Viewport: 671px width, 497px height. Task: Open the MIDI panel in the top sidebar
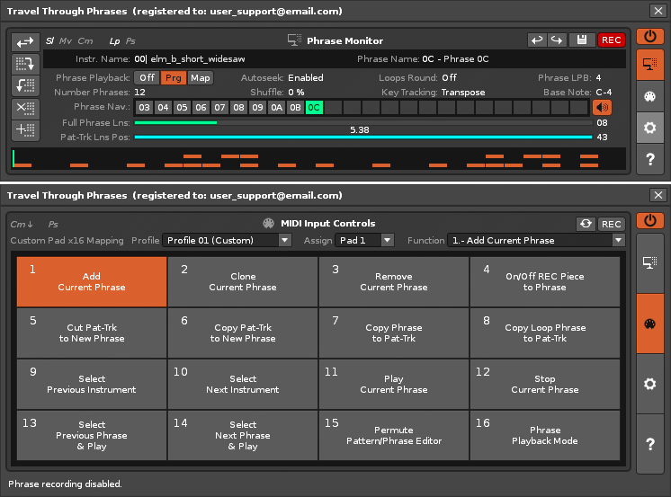coord(649,97)
